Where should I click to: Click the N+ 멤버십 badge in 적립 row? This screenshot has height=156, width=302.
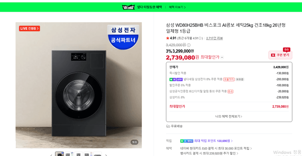point(187,141)
